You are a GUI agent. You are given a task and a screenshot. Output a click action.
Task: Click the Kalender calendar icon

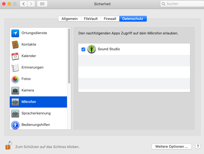pyautogui.click(x=15, y=56)
